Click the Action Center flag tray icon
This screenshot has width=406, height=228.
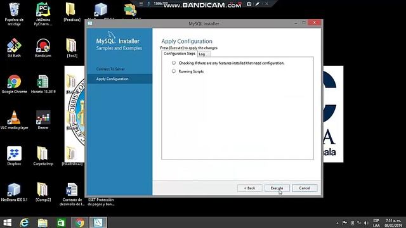point(344,223)
